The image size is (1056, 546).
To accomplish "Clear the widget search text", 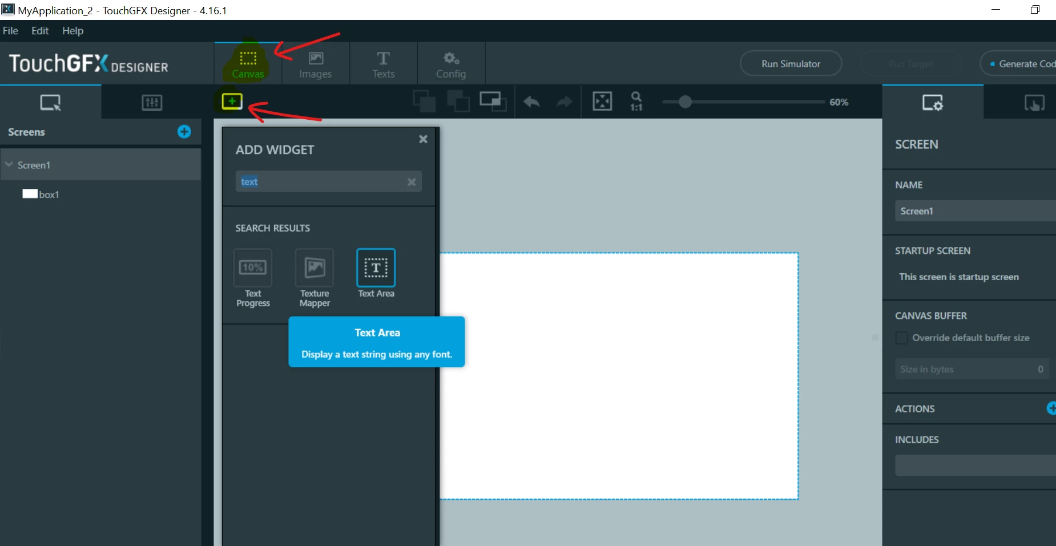I will (411, 182).
